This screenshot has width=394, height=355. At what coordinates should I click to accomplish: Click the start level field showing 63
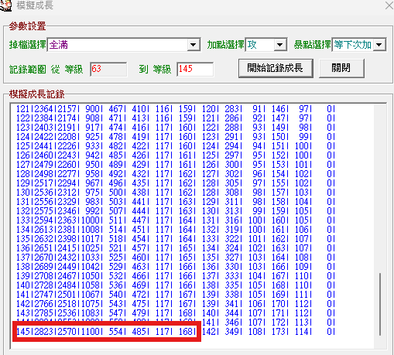[x=108, y=69]
